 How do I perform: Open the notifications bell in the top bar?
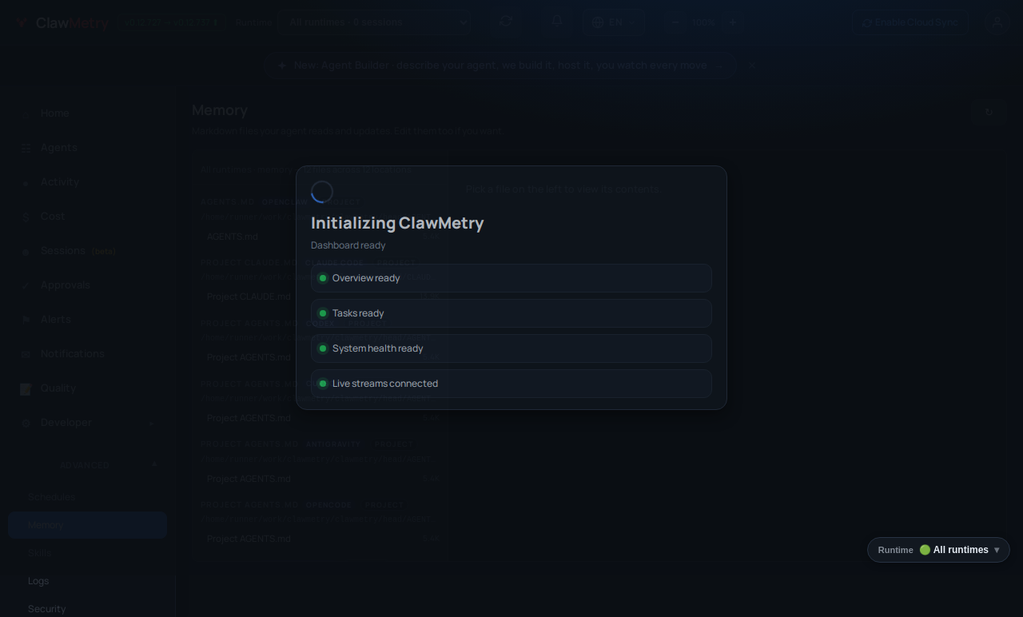point(557,22)
